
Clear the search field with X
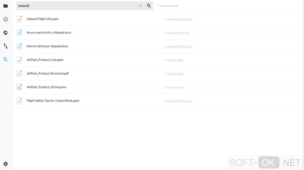pyautogui.click(x=140, y=6)
